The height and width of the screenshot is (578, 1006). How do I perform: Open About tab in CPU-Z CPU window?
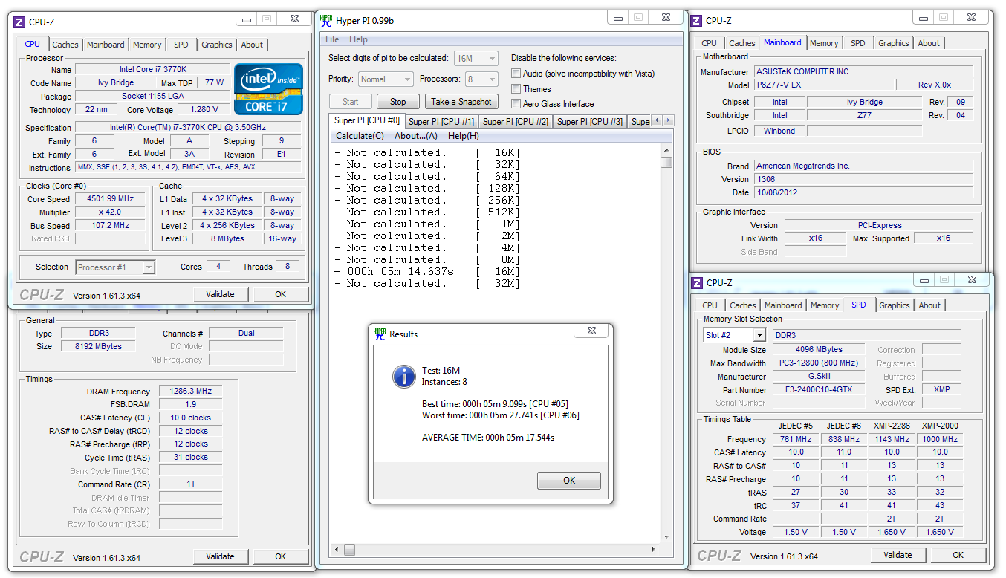[x=252, y=45]
